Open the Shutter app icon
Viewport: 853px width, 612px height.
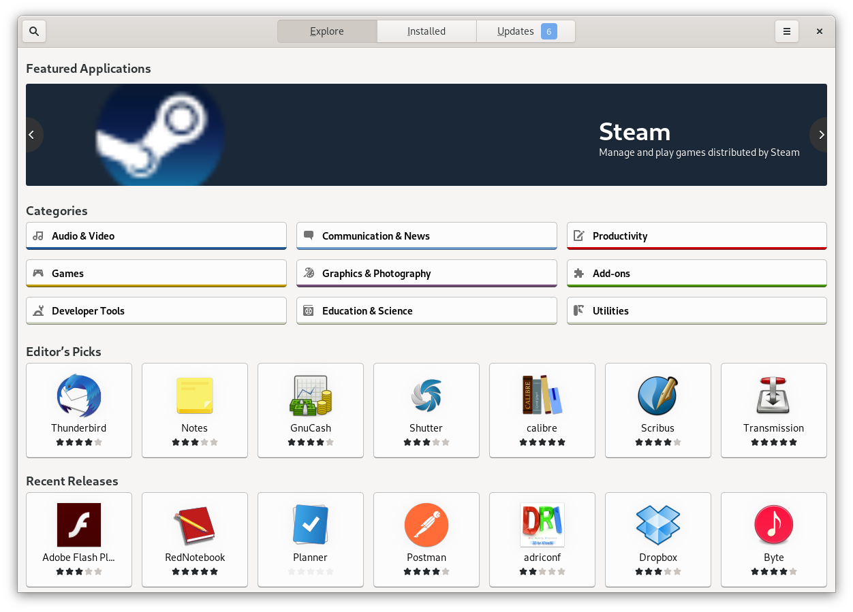(427, 396)
